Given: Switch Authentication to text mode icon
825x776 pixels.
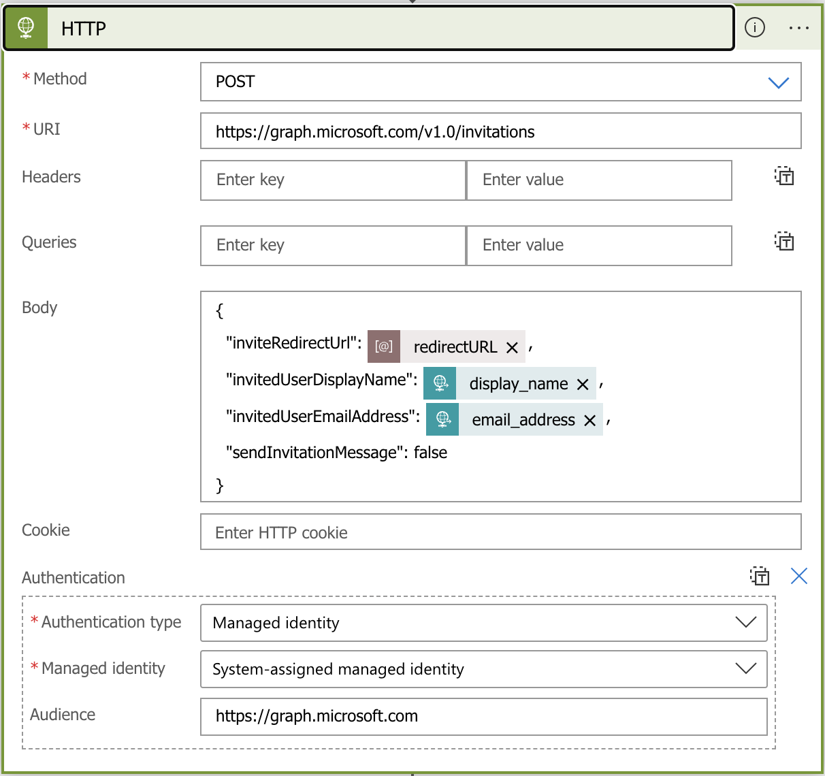Looking at the screenshot, I should 760,576.
